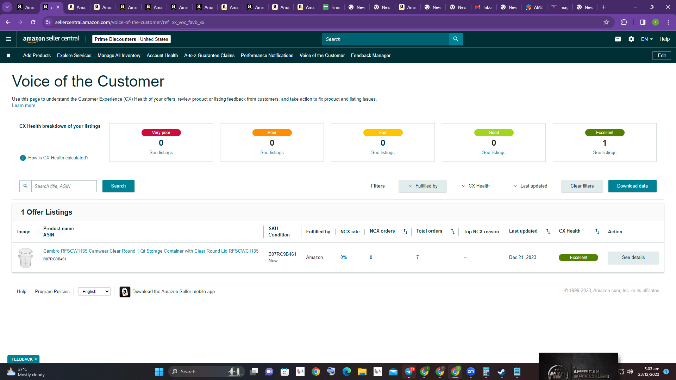The width and height of the screenshot is (676, 380).
Task: See listings under Very poor
Action: (x=161, y=153)
